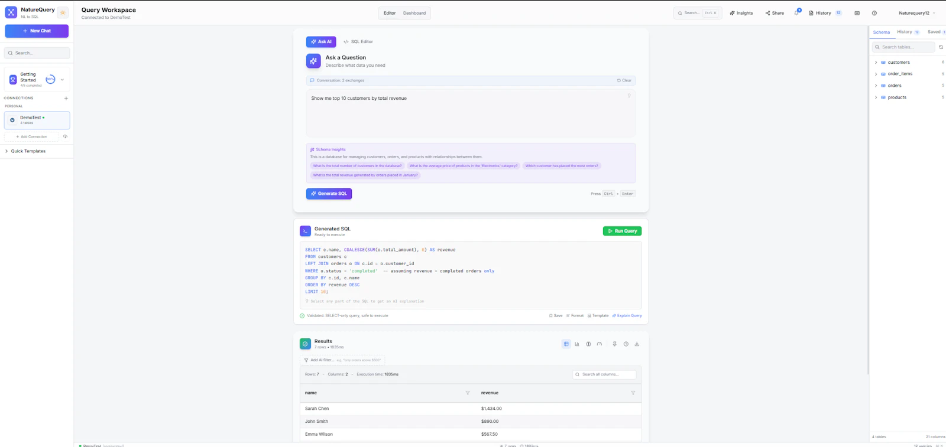Click the Getting Started progress ring
Viewport: 946px width, 447px height.
pyautogui.click(x=50, y=79)
